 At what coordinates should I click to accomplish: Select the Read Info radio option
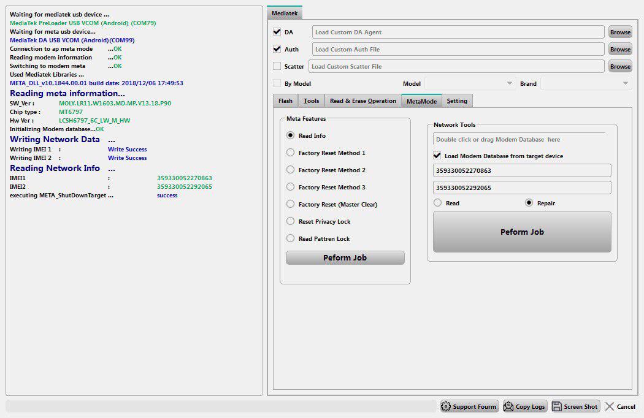[290, 135]
